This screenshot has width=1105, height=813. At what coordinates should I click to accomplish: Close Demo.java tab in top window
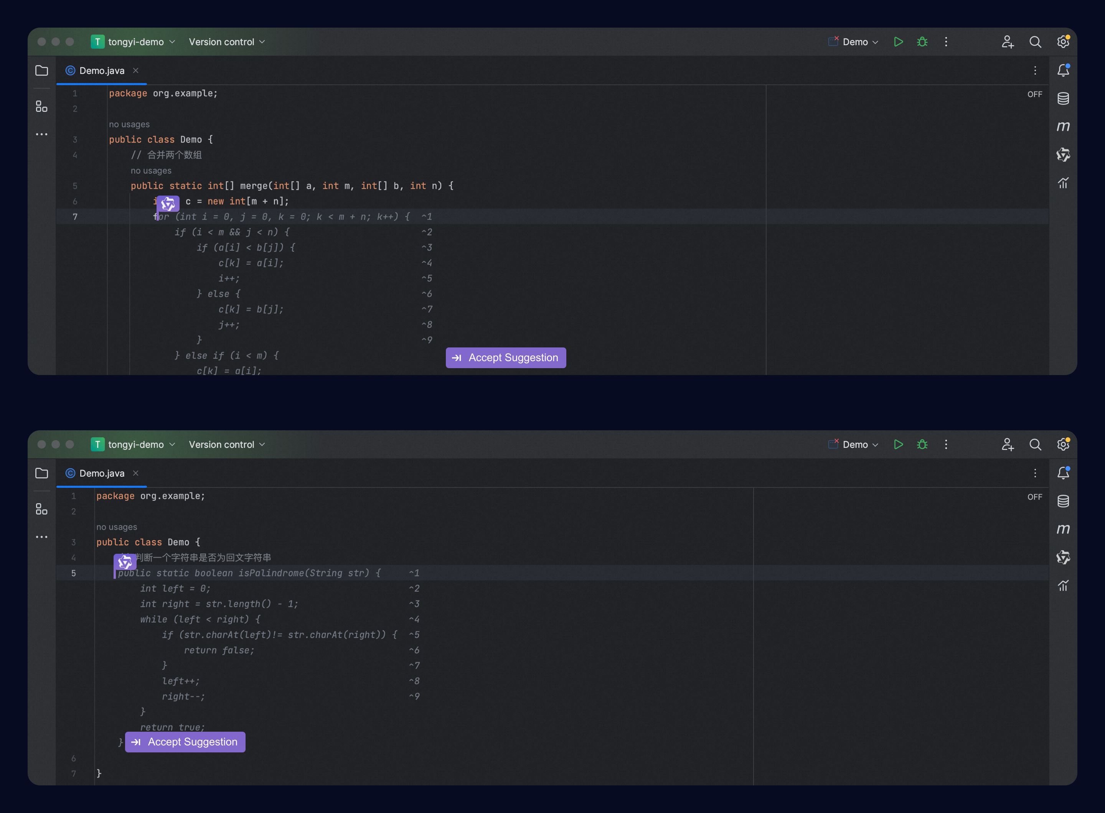pos(135,71)
